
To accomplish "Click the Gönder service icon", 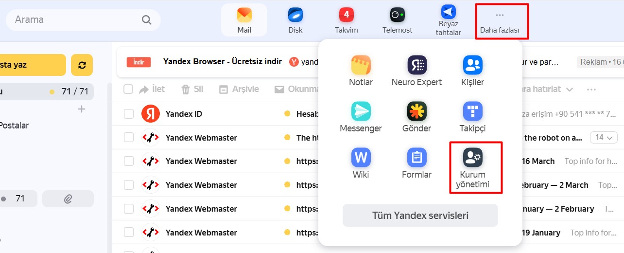I will coord(416,112).
